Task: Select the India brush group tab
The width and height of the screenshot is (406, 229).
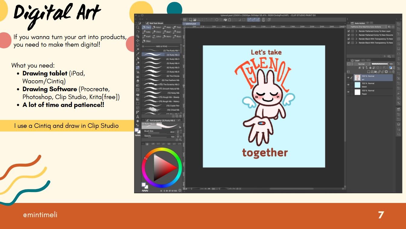Action: tap(147, 32)
